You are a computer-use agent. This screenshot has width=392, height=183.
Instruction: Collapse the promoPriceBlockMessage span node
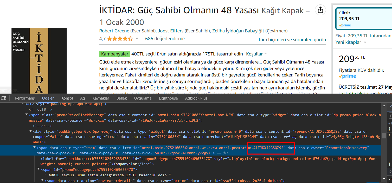coord(27,115)
